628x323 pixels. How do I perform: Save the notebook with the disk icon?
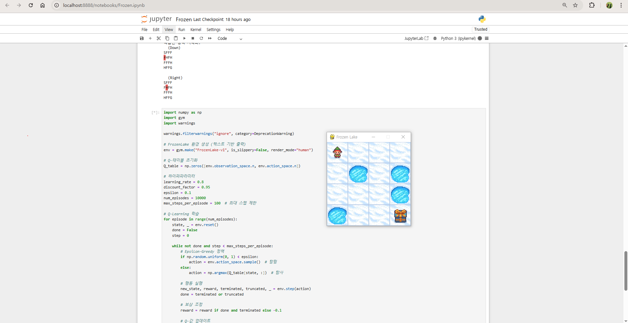click(142, 38)
